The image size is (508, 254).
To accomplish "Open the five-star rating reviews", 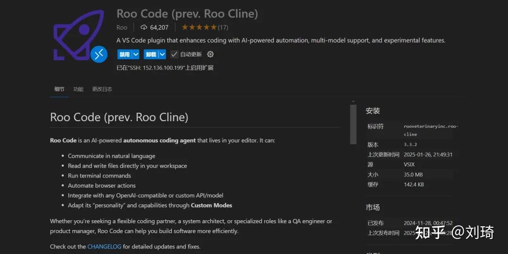I will (199, 27).
